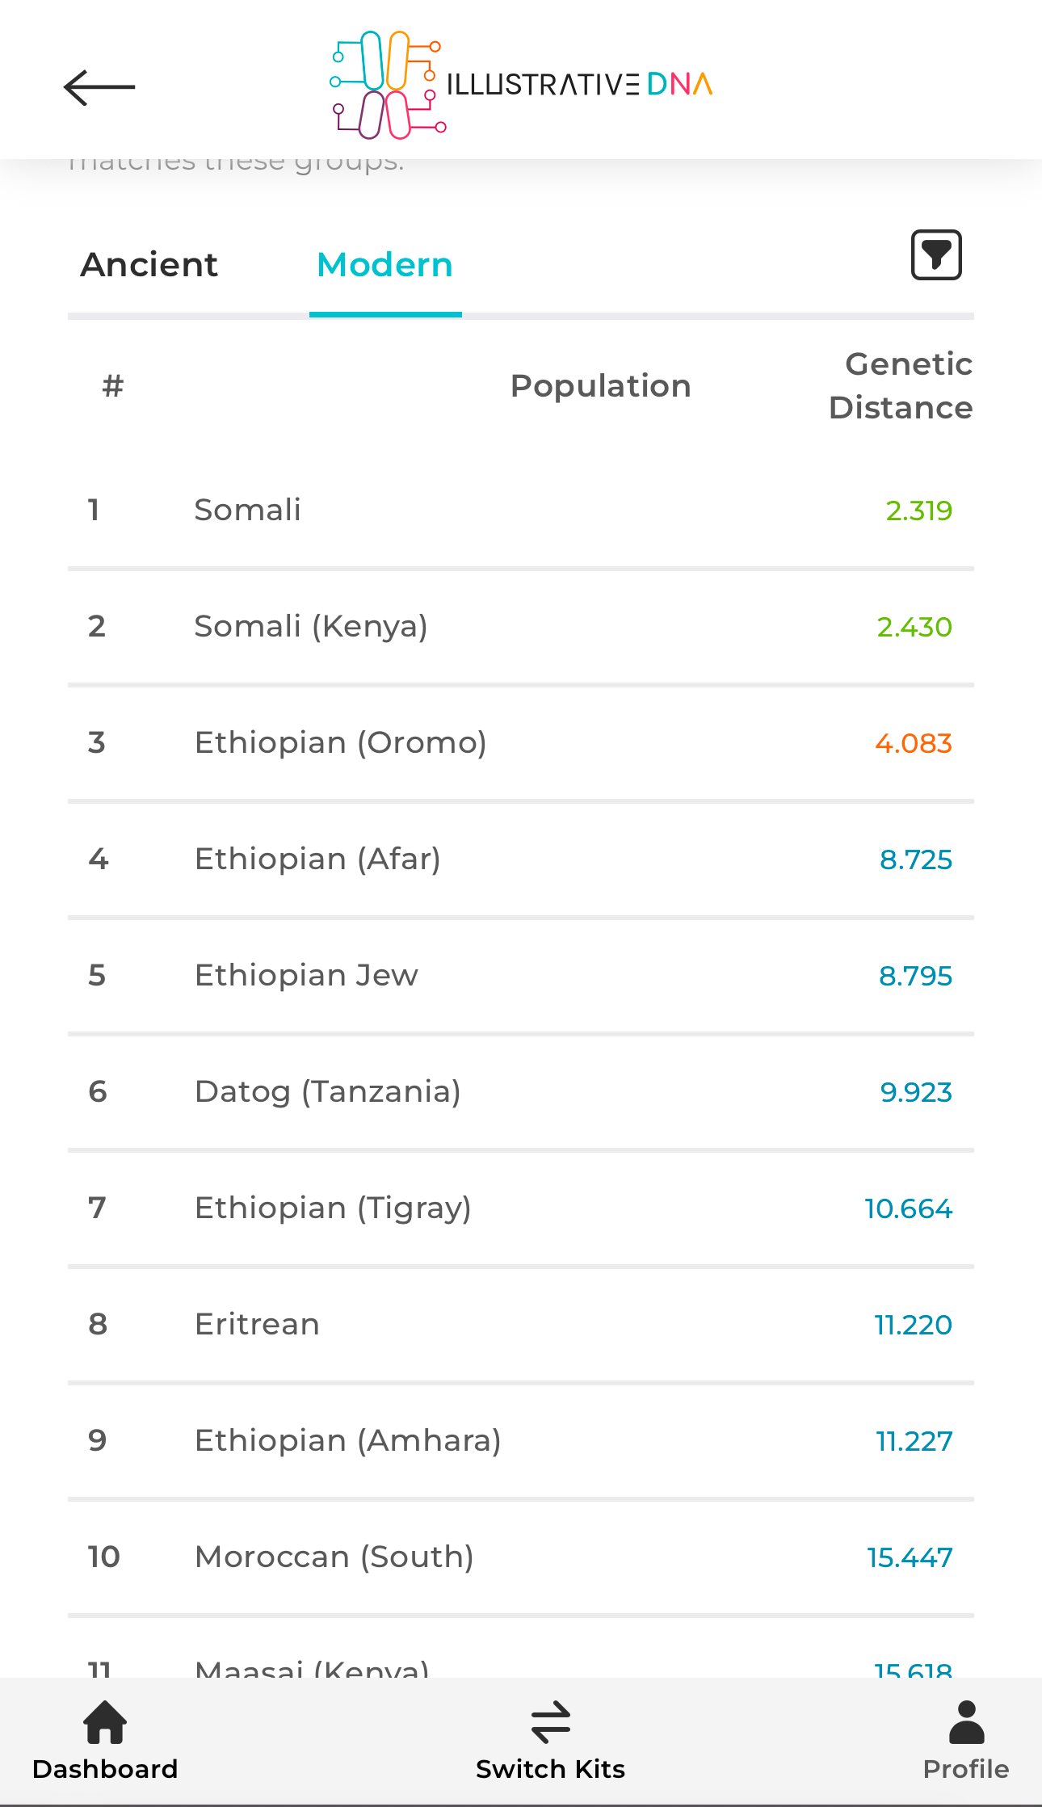Select Ethiopian (Tigray) row
Screen dimensions: 1042x1807
(521, 1208)
